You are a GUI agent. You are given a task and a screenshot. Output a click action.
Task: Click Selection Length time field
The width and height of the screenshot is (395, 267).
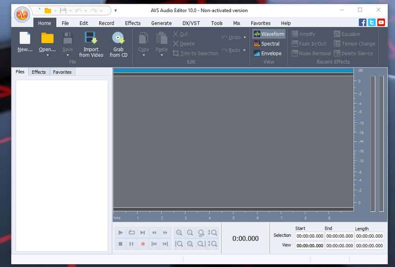(369, 236)
